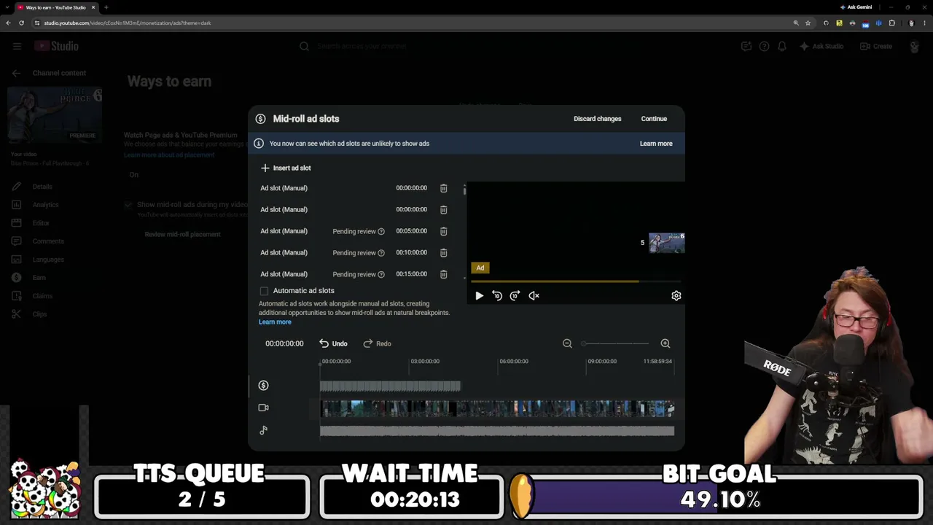Adjust the timeline zoom slider
The width and height of the screenshot is (933, 525).
click(x=616, y=343)
